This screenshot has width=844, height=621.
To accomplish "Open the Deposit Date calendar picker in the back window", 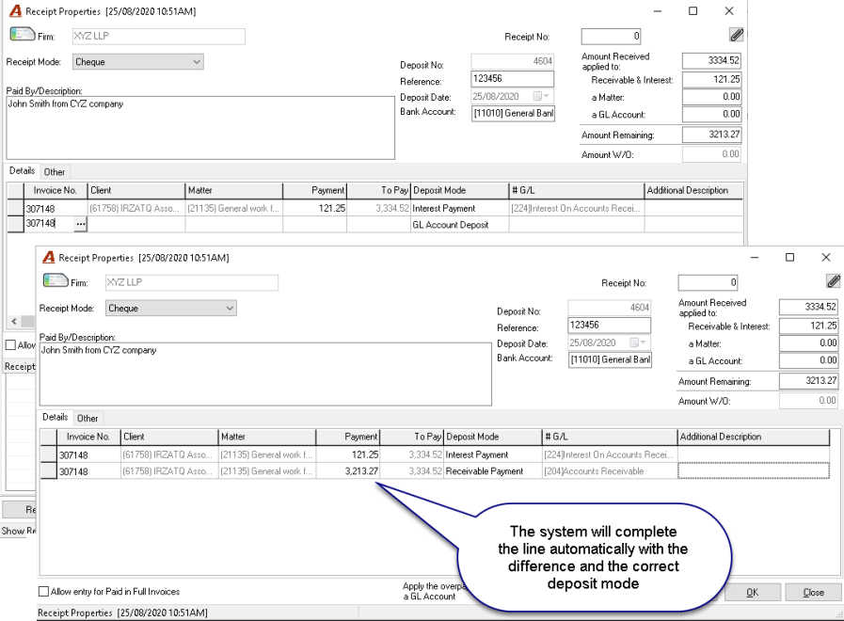I will coord(540,96).
